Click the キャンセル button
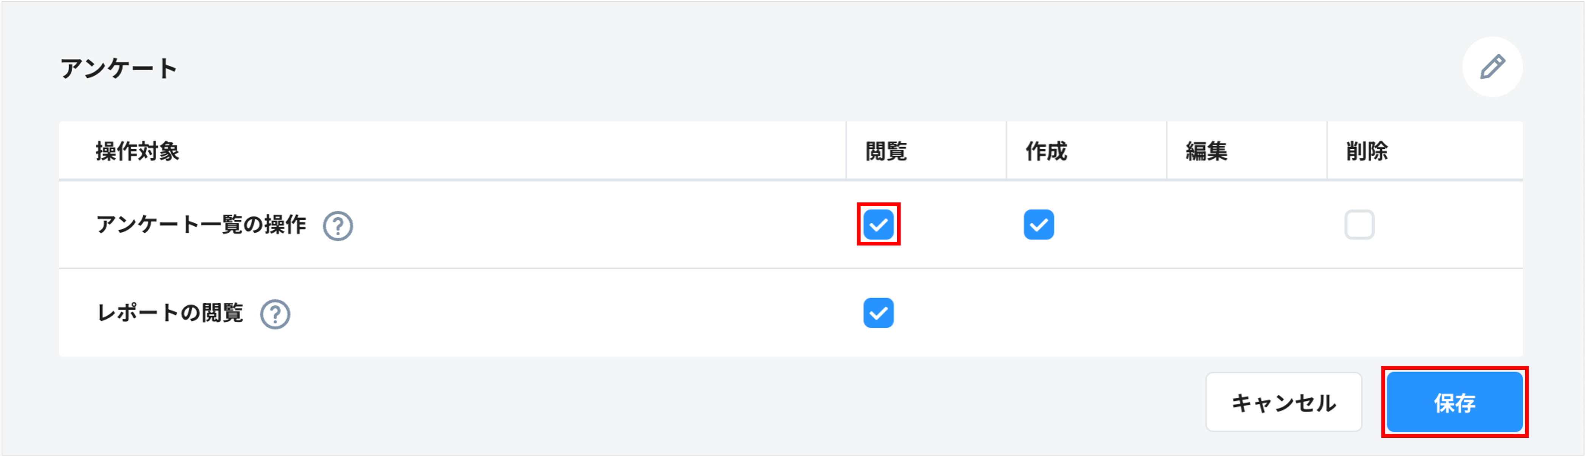The height and width of the screenshot is (457, 1585). pyautogui.click(x=1283, y=403)
